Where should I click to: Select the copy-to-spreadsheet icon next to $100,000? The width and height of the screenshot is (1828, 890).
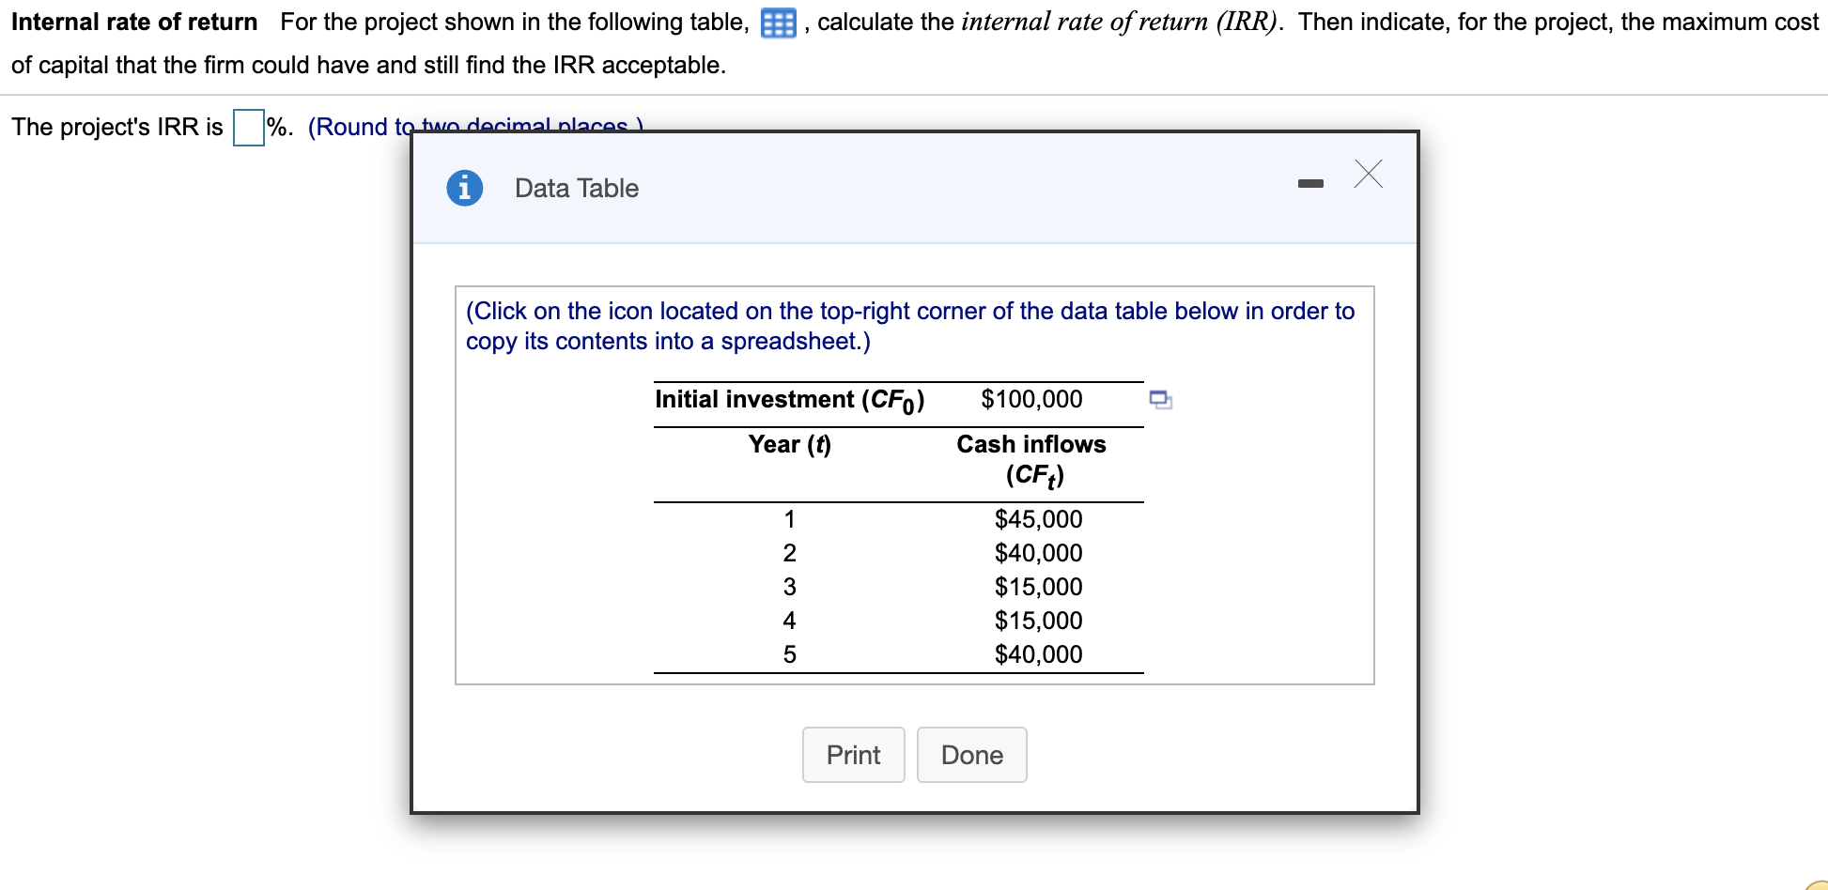1159,398
